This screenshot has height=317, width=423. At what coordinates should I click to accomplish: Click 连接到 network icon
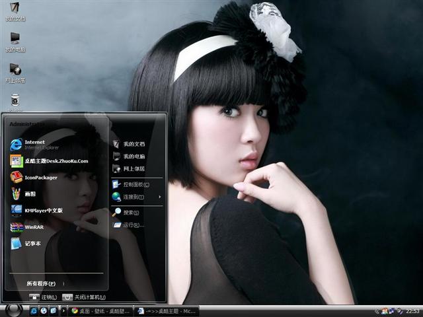tap(116, 197)
